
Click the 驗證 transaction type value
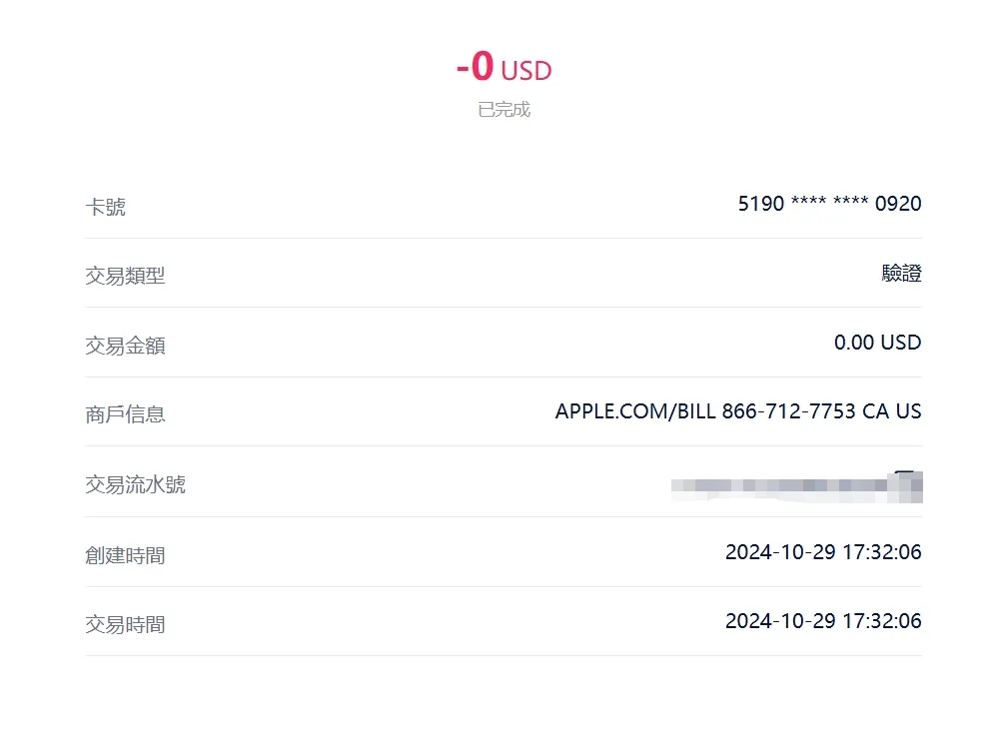[901, 274]
